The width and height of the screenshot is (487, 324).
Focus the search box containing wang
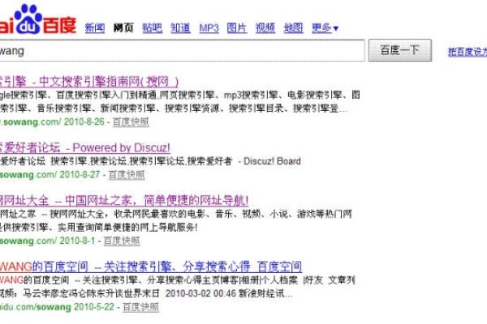click(x=182, y=50)
